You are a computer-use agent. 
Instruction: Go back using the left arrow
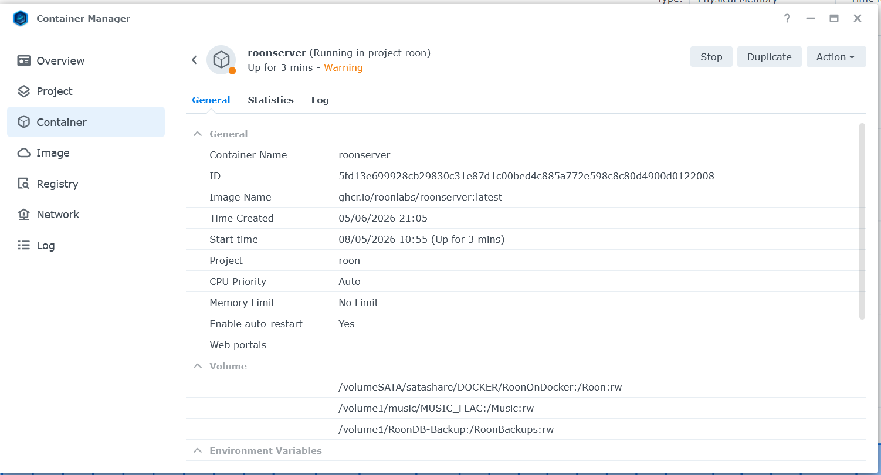(x=195, y=60)
